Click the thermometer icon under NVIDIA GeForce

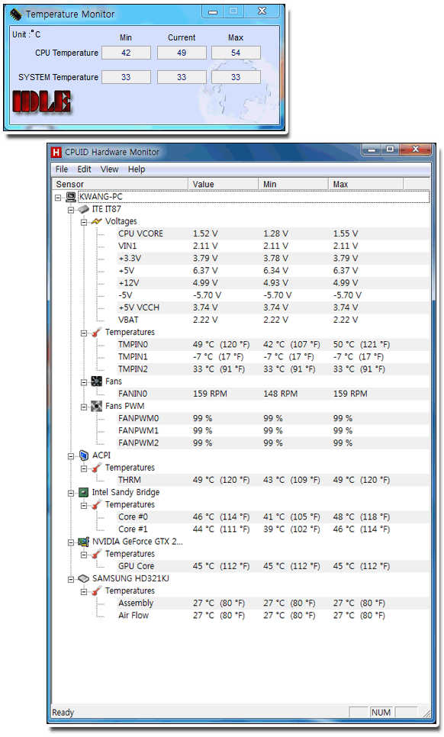click(x=96, y=554)
